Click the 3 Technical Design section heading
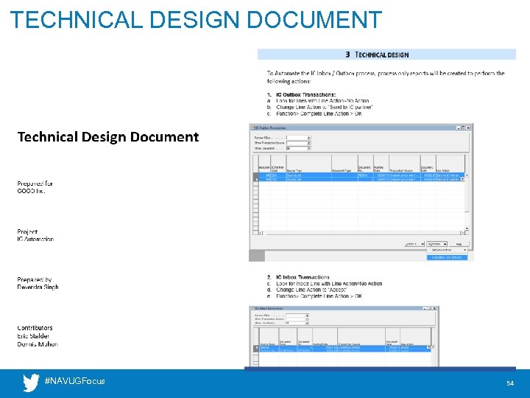The height and width of the screenshot is (398, 530). coord(377,55)
